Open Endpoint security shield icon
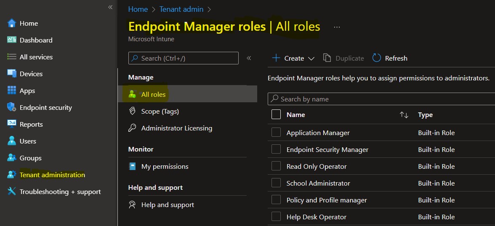Screen dimensions: 495x226 [x=12, y=107]
